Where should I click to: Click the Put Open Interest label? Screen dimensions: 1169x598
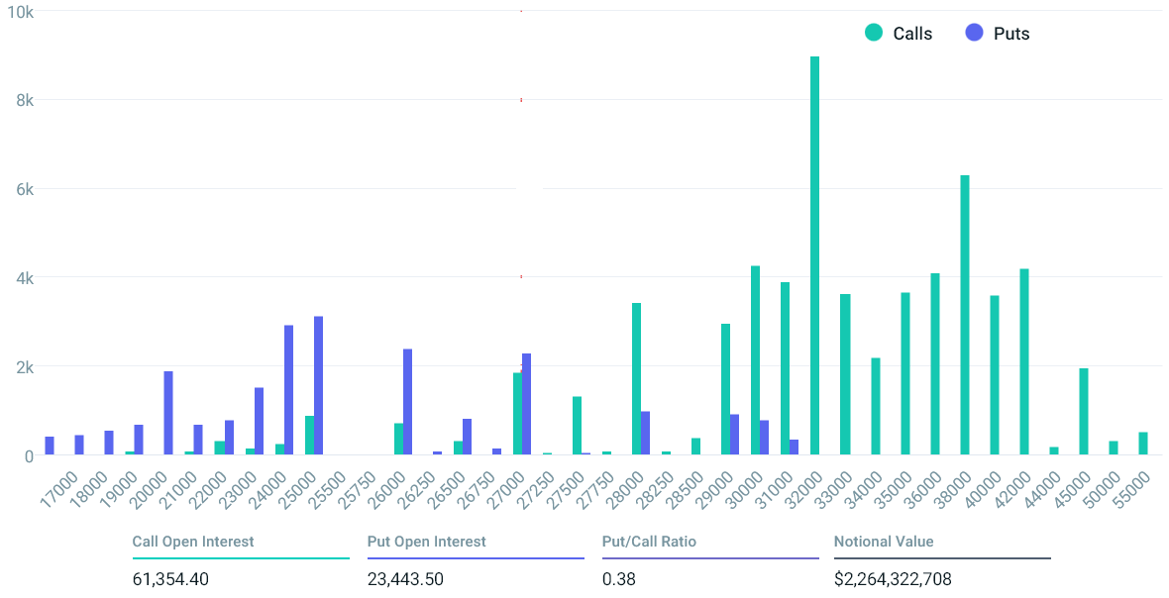pyautogui.click(x=426, y=542)
